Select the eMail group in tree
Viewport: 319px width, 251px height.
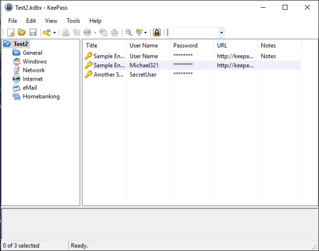point(30,88)
